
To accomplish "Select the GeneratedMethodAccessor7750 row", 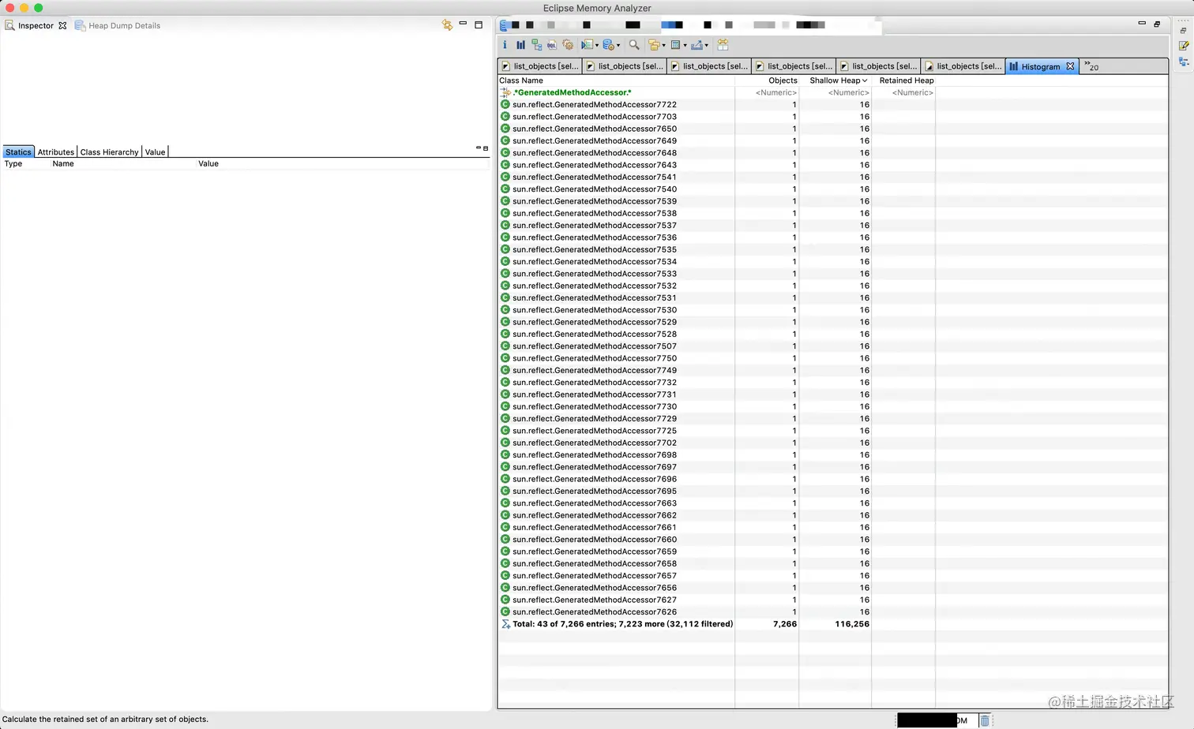I will click(x=833, y=358).
